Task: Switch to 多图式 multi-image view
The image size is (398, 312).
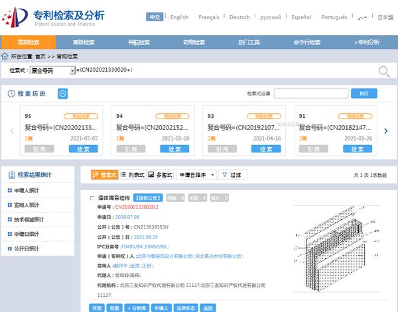Action: click(160, 175)
